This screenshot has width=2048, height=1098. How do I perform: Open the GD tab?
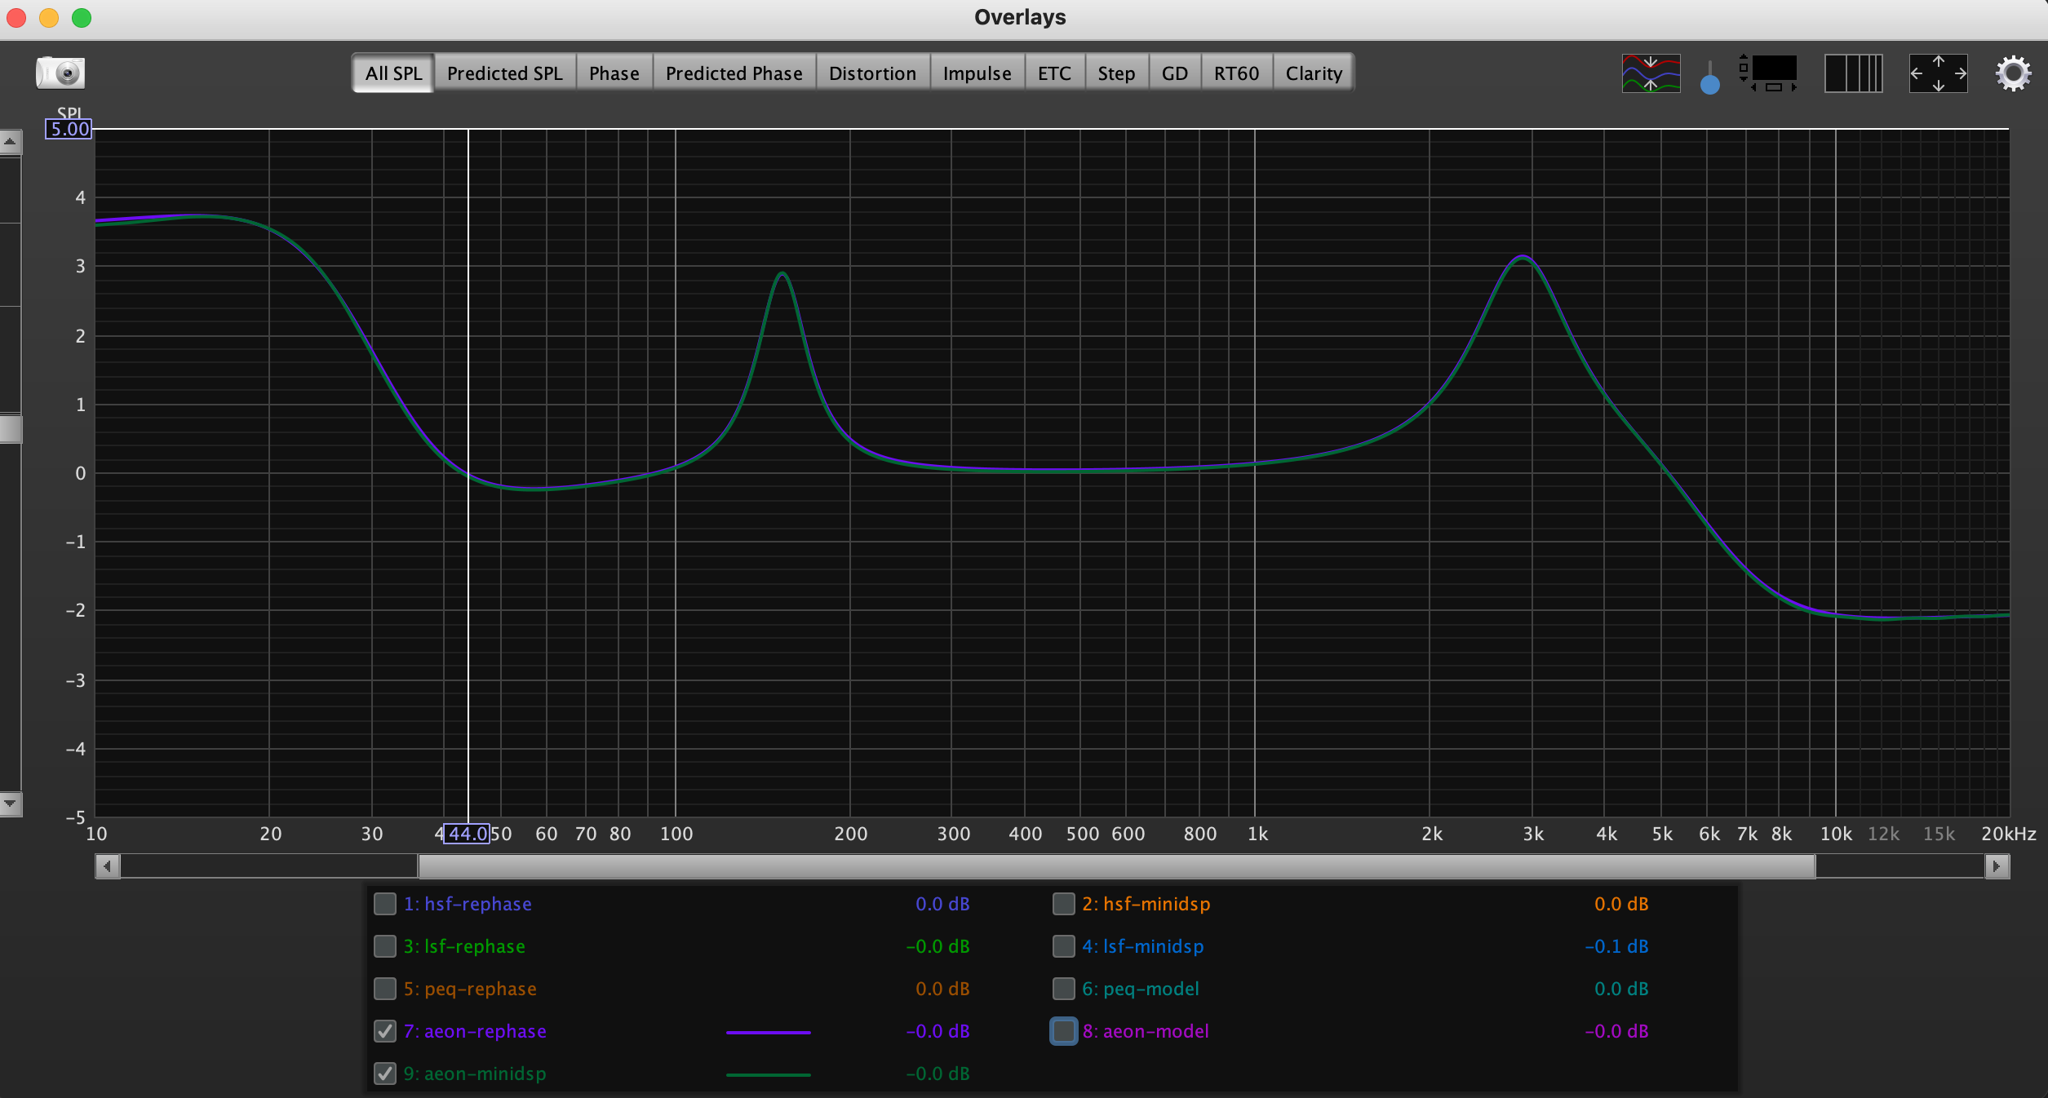1175,73
